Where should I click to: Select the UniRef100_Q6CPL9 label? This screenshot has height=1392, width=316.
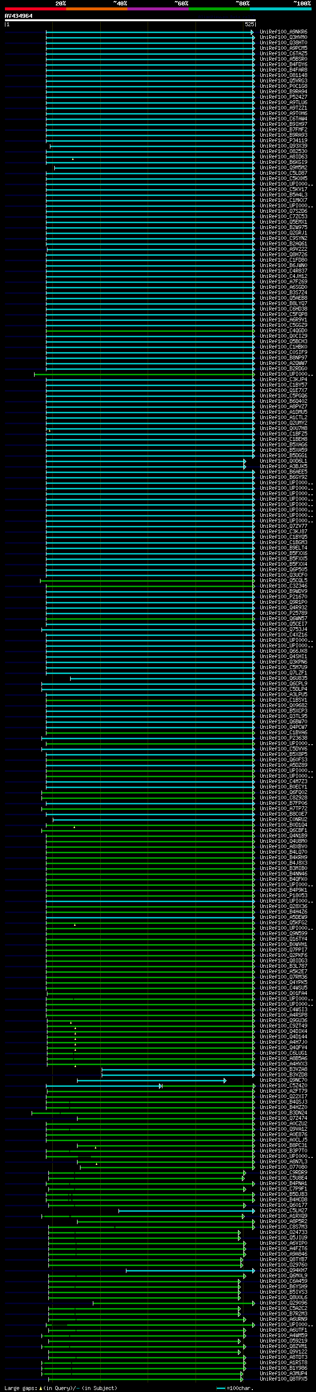point(283,683)
